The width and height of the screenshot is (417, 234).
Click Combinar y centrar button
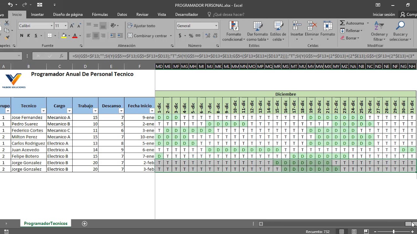pyautogui.click(x=147, y=36)
